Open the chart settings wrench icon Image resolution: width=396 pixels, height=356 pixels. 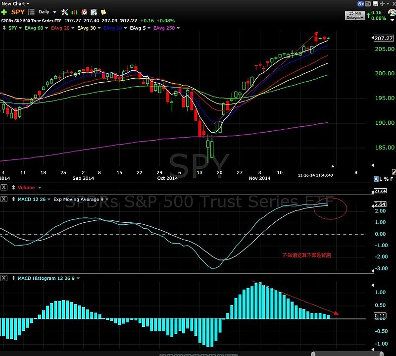tap(64, 11)
